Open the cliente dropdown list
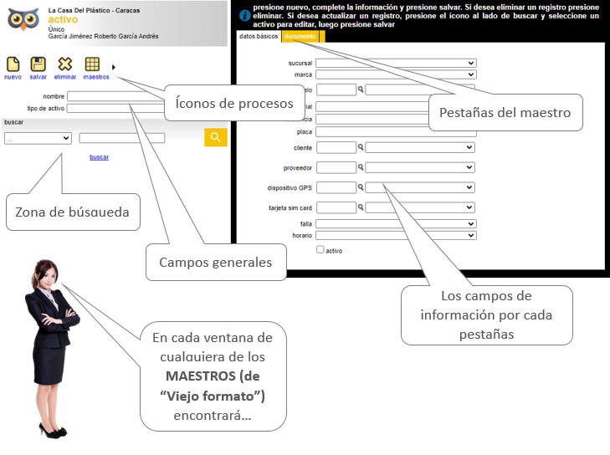This screenshot has width=610, height=455. point(420,147)
